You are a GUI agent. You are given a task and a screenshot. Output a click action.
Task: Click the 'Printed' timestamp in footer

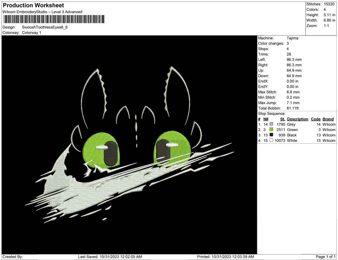(225, 257)
